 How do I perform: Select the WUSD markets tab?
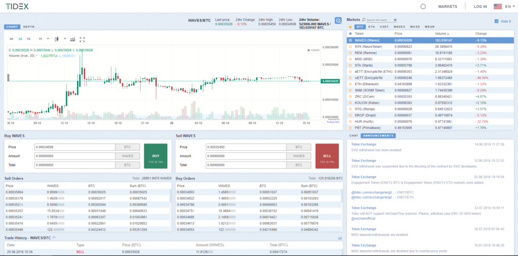[415, 27]
